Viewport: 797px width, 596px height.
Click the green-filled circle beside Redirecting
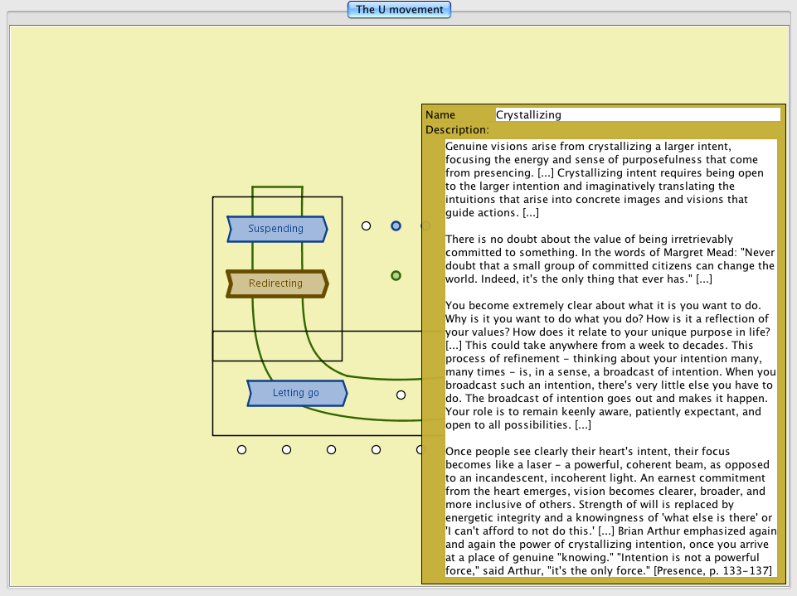point(396,275)
